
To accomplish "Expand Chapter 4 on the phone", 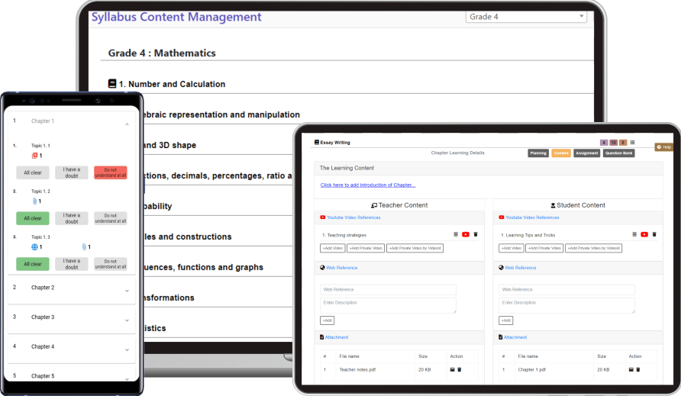I will pyautogui.click(x=127, y=350).
